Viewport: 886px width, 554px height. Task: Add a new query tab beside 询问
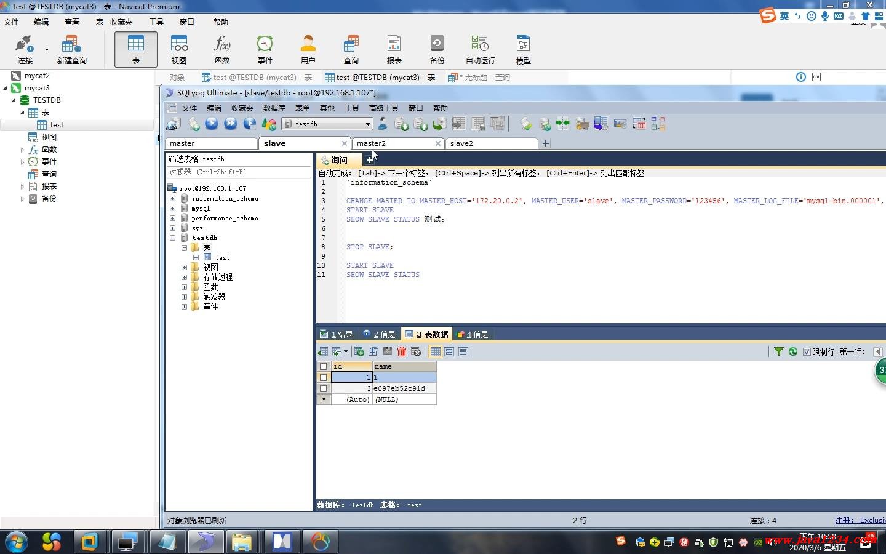tap(369, 160)
